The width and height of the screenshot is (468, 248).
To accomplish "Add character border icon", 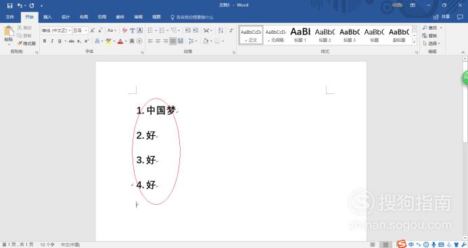I will (x=140, y=30).
